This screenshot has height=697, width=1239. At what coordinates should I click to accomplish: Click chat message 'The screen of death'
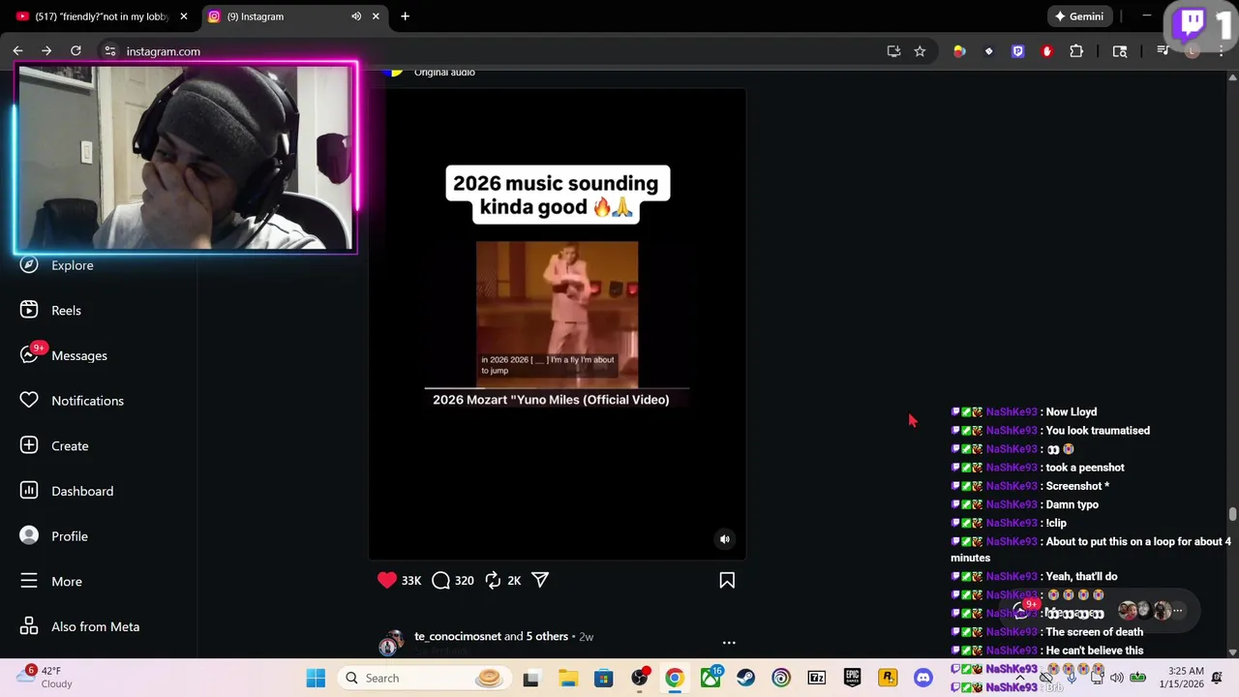point(1094,632)
